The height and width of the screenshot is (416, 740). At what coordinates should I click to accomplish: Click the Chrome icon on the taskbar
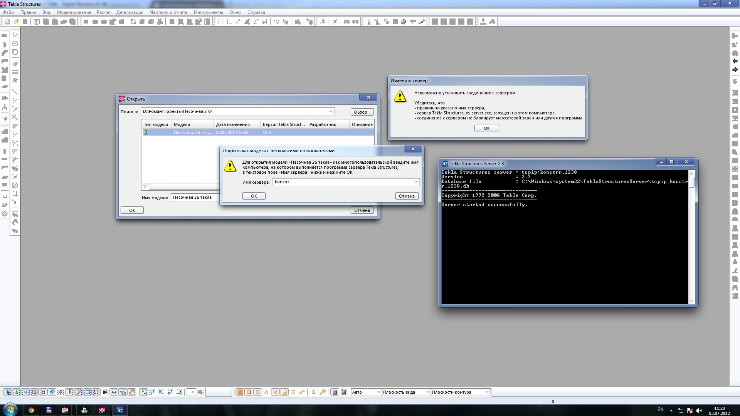[x=31, y=410]
